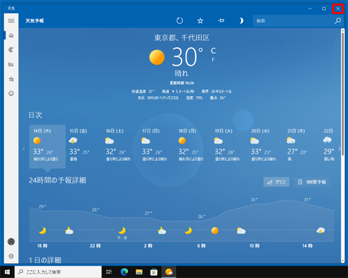Open Historical Weather chart sidebar icon
The image size is (348, 278).
[x=11, y=64]
